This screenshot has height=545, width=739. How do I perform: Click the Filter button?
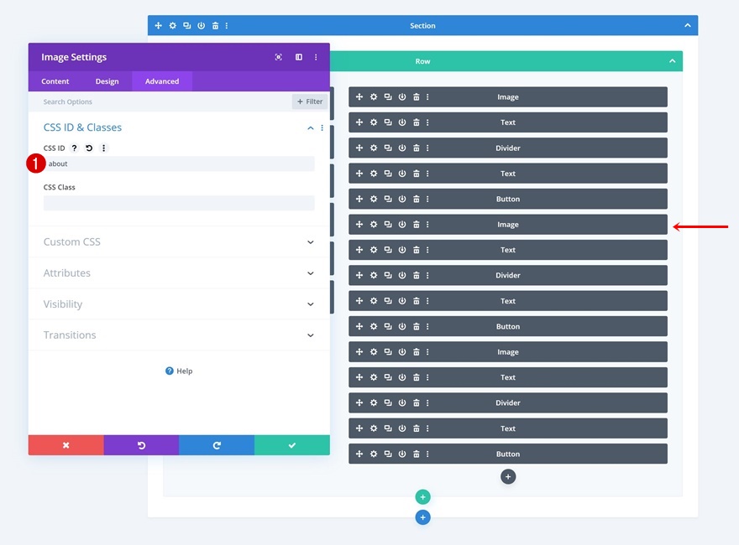[x=310, y=101]
